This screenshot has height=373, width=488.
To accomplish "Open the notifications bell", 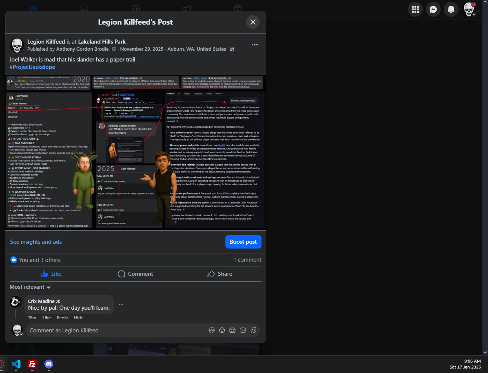I will pyautogui.click(x=451, y=9).
